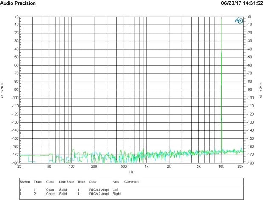The width and height of the screenshot is (263, 206).
Task: Click the 'Right' axis cell in legend
Action: [116, 194]
